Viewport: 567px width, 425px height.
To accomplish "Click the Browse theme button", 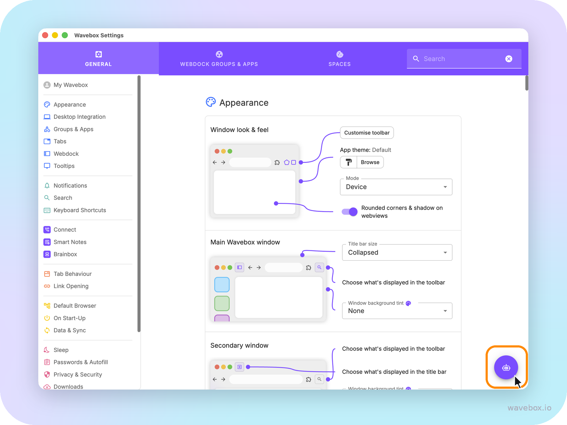I will click(370, 162).
